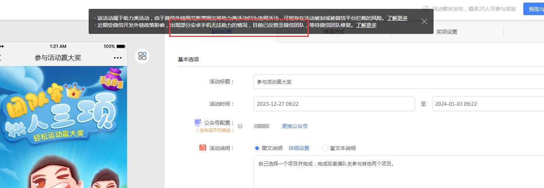Select the 富文本说明 radio option
The width and height of the screenshot is (544, 188).
pos(325,148)
